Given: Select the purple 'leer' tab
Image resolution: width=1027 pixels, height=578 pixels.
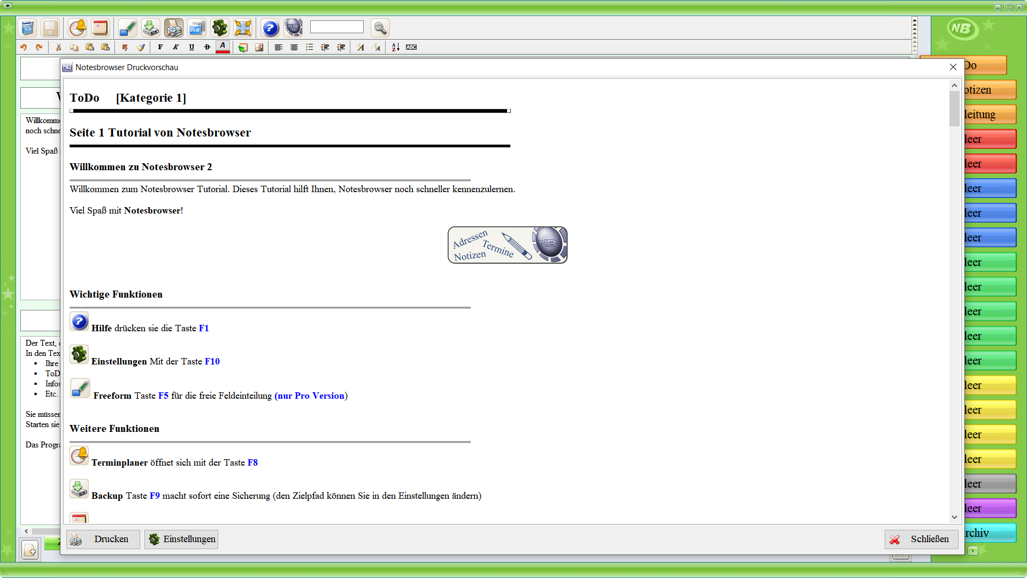Looking at the screenshot, I should coord(990,508).
